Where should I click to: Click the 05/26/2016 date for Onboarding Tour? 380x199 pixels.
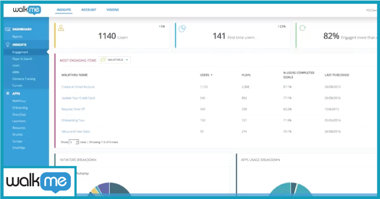click(x=332, y=120)
